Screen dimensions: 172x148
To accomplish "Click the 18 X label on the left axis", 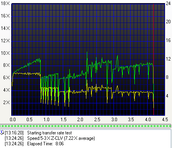I will (5, 3).
